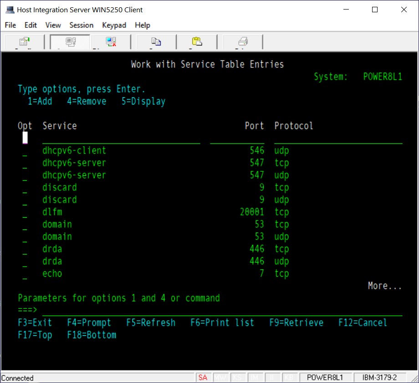The image size is (419, 383).
Task: Open the Session menu
Action: [81, 25]
